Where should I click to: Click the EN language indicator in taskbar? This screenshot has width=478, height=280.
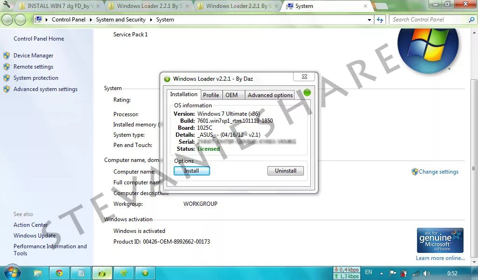tap(369, 272)
